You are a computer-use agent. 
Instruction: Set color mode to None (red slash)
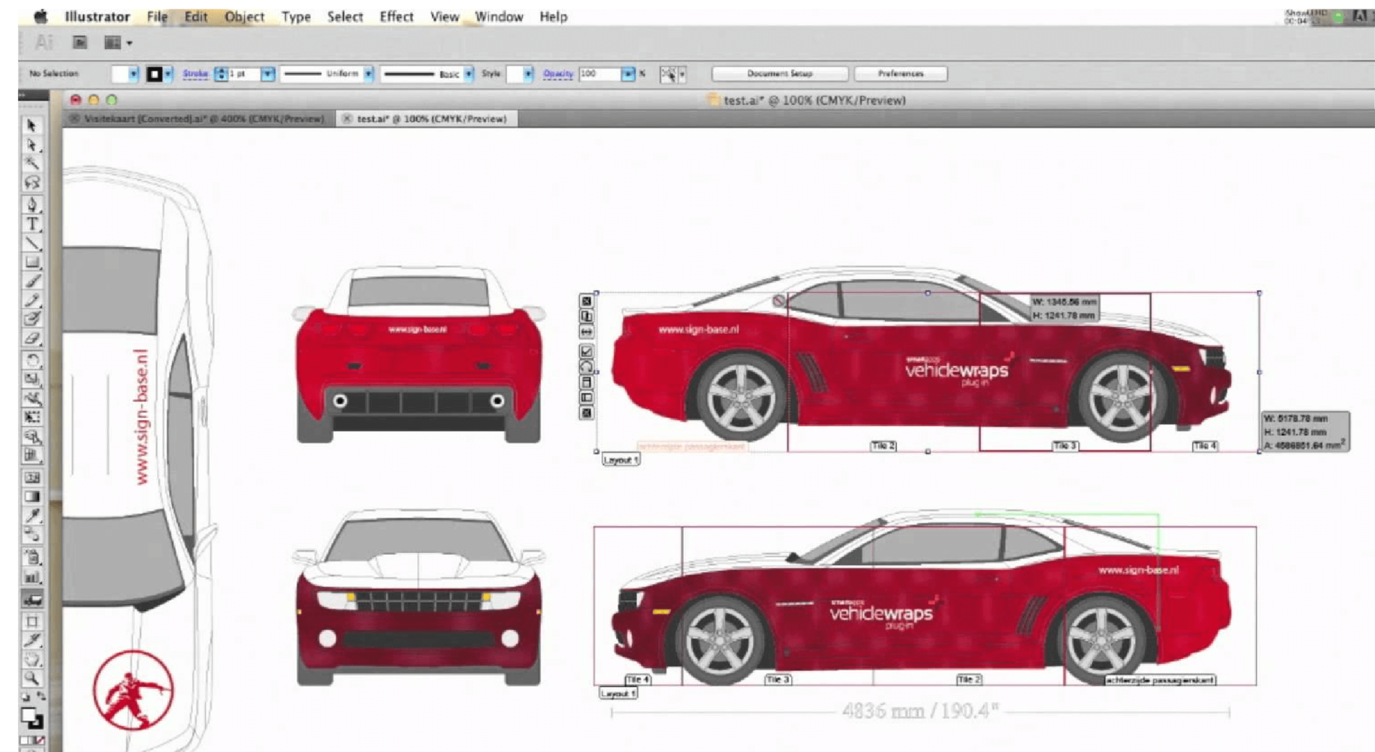tap(39, 740)
